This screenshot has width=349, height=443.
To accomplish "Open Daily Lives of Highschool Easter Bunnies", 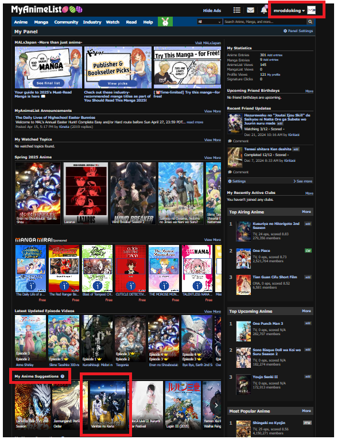I will coord(55,118).
